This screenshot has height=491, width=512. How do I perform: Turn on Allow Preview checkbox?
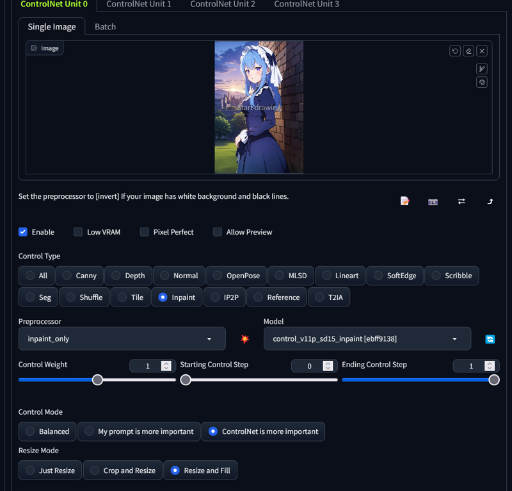coord(218,232)
